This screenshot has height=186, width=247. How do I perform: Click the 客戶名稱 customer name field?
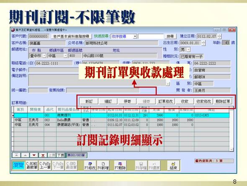coord(47,43)
